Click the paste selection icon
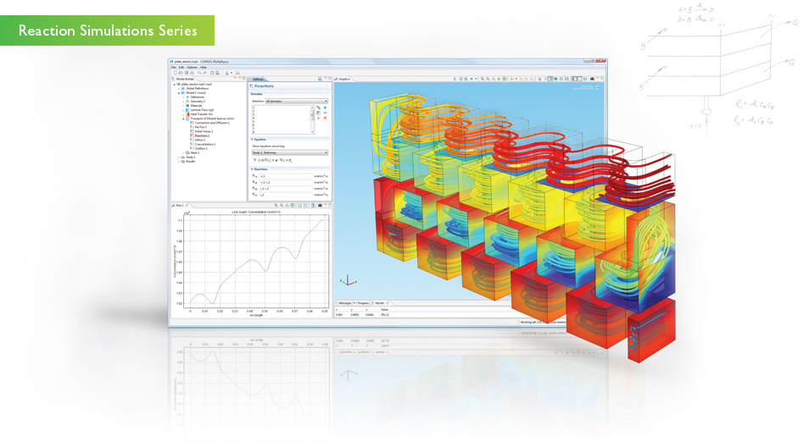This screenshot has height=447, width=809. coord(318,113)
